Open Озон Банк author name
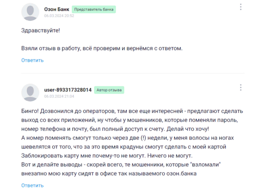This screenshot has width=268, height=194. tap(57, 9)
